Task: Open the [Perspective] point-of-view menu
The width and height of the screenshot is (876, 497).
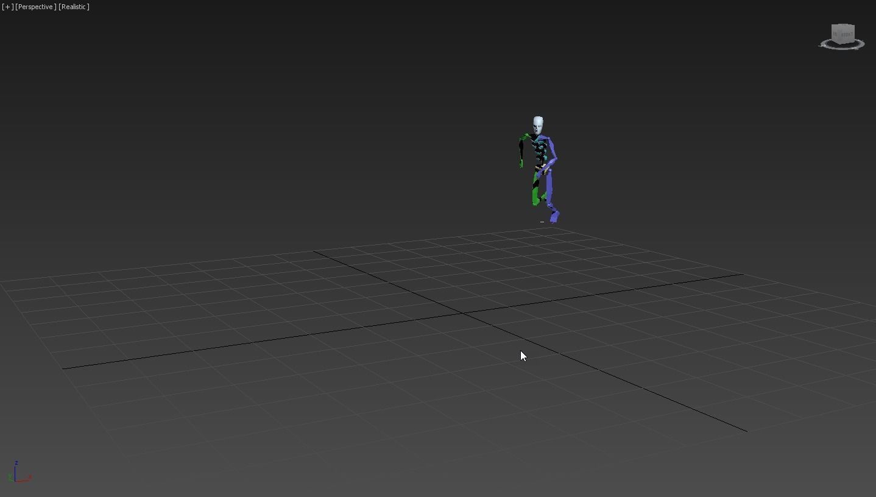Action: (36, 7)
